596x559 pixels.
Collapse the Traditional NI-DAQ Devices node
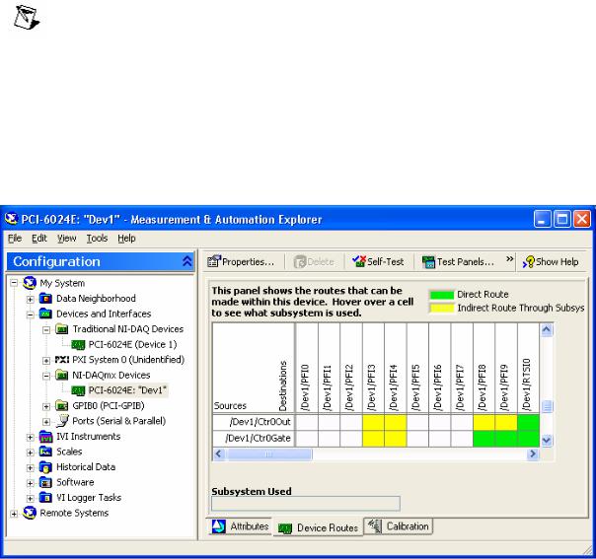point(46,329)
